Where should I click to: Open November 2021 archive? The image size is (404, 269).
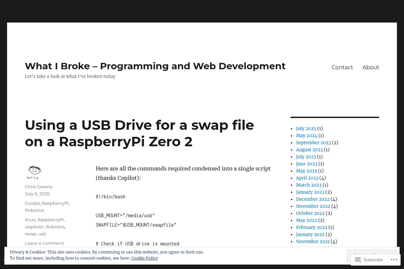coord(312,241)
